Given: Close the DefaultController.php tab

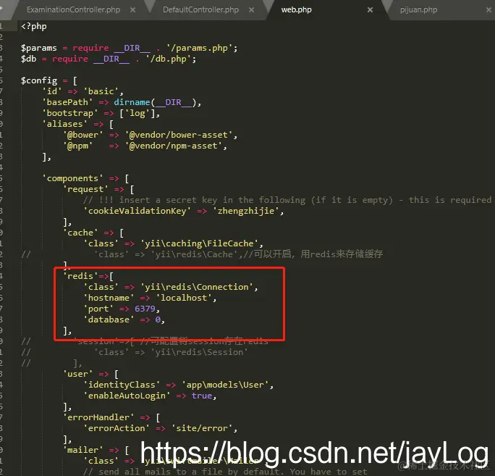Looking at the screenshot, I should coord(251,10).
